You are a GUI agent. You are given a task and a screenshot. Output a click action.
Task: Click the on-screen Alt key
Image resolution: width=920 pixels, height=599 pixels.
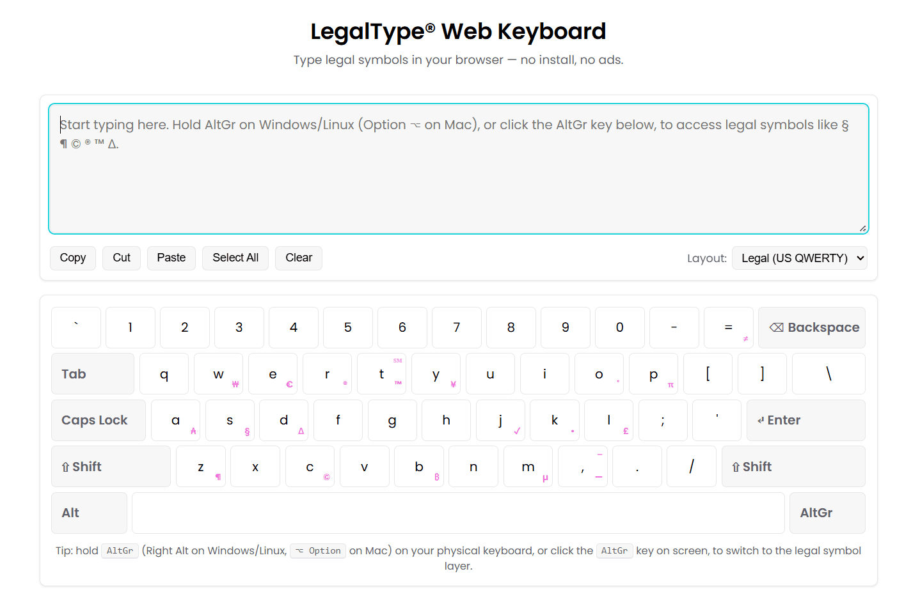coord(89,513)
